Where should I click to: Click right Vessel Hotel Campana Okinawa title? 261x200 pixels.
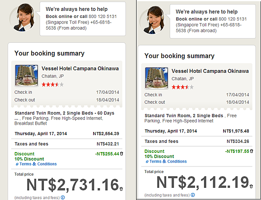click(210, 71)
